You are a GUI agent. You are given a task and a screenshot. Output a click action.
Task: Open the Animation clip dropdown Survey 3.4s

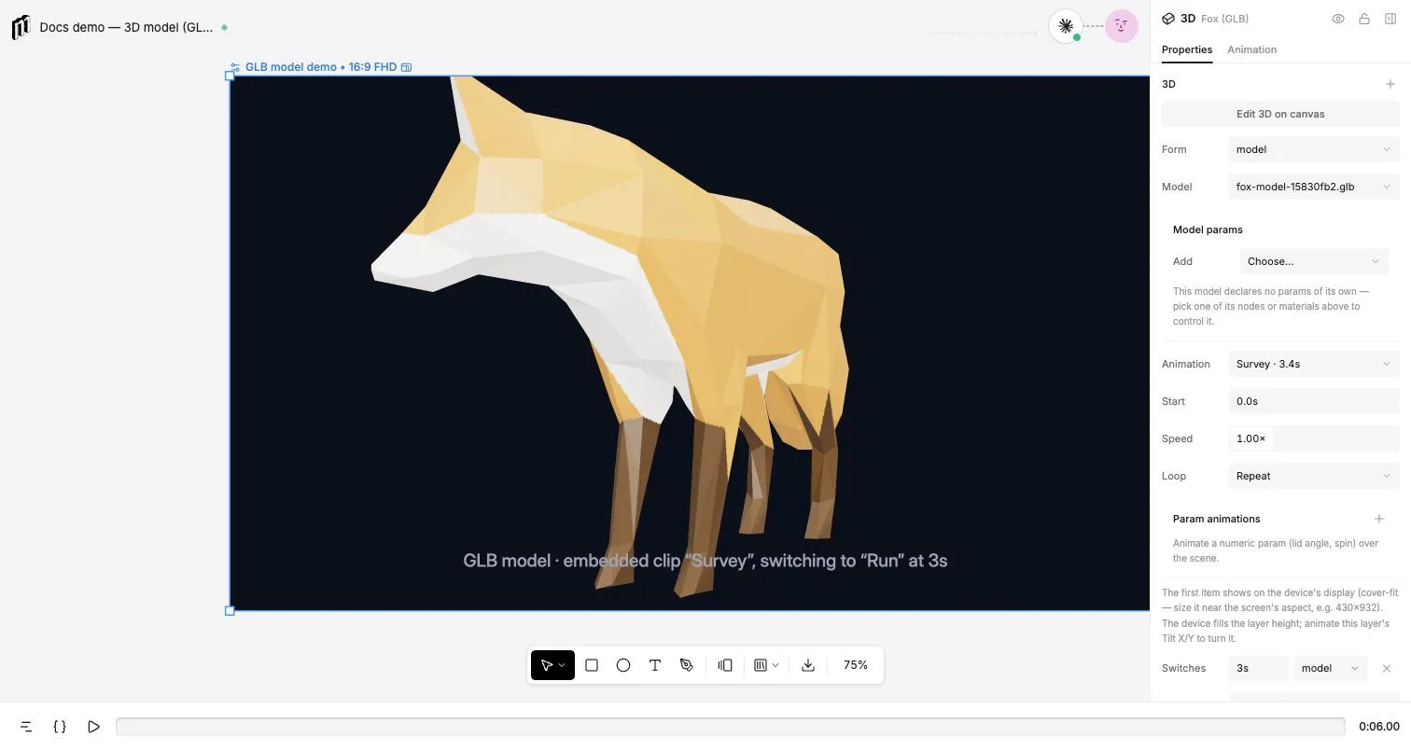click(x=1314, y=364)
